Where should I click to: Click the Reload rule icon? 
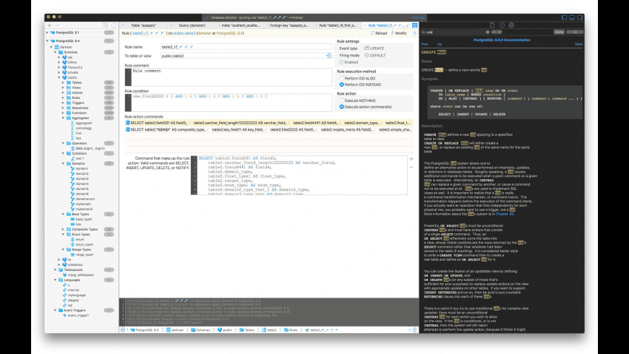372,33
